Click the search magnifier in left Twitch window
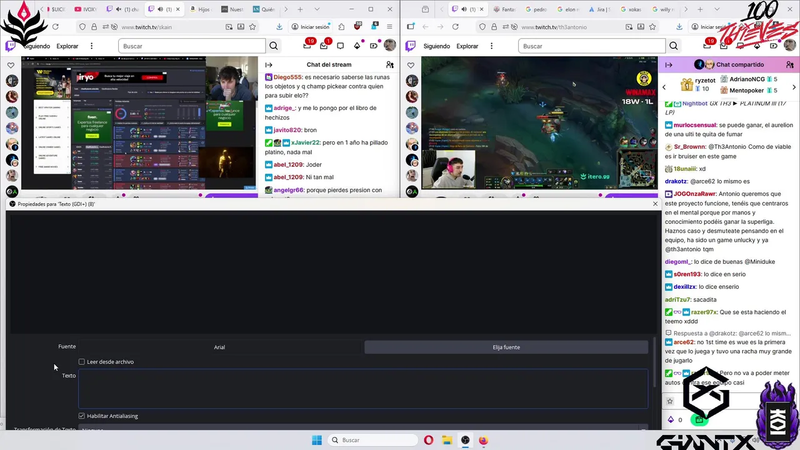The image size is (800, 450). pos(274,46)
